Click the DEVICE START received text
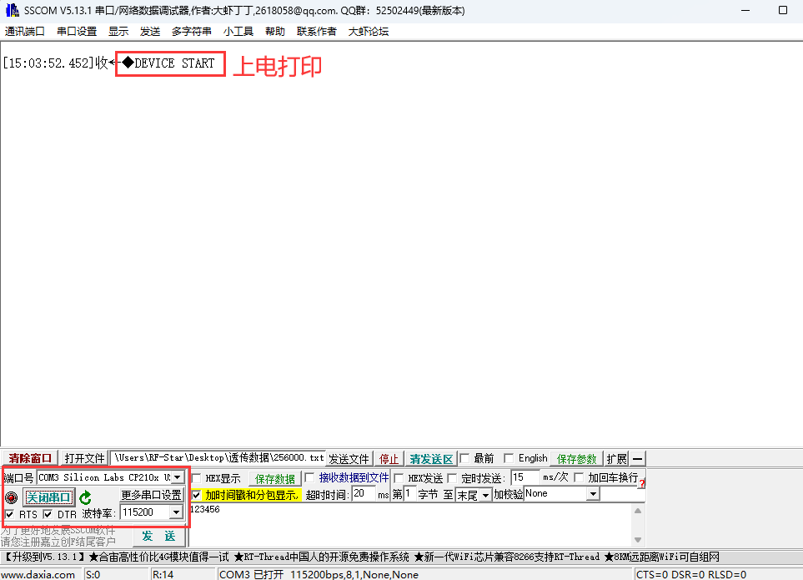 tap(174, 63)
